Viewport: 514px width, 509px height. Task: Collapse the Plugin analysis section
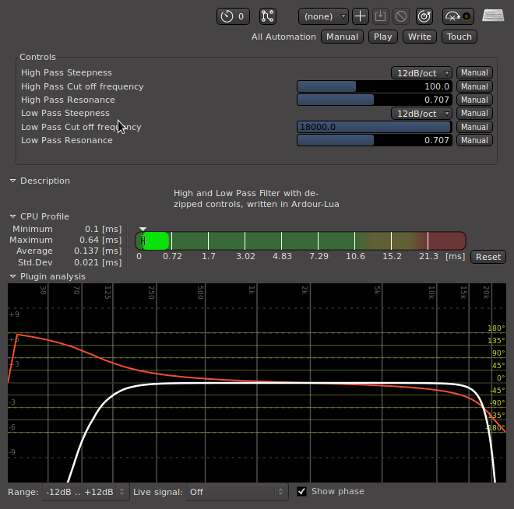12,276
